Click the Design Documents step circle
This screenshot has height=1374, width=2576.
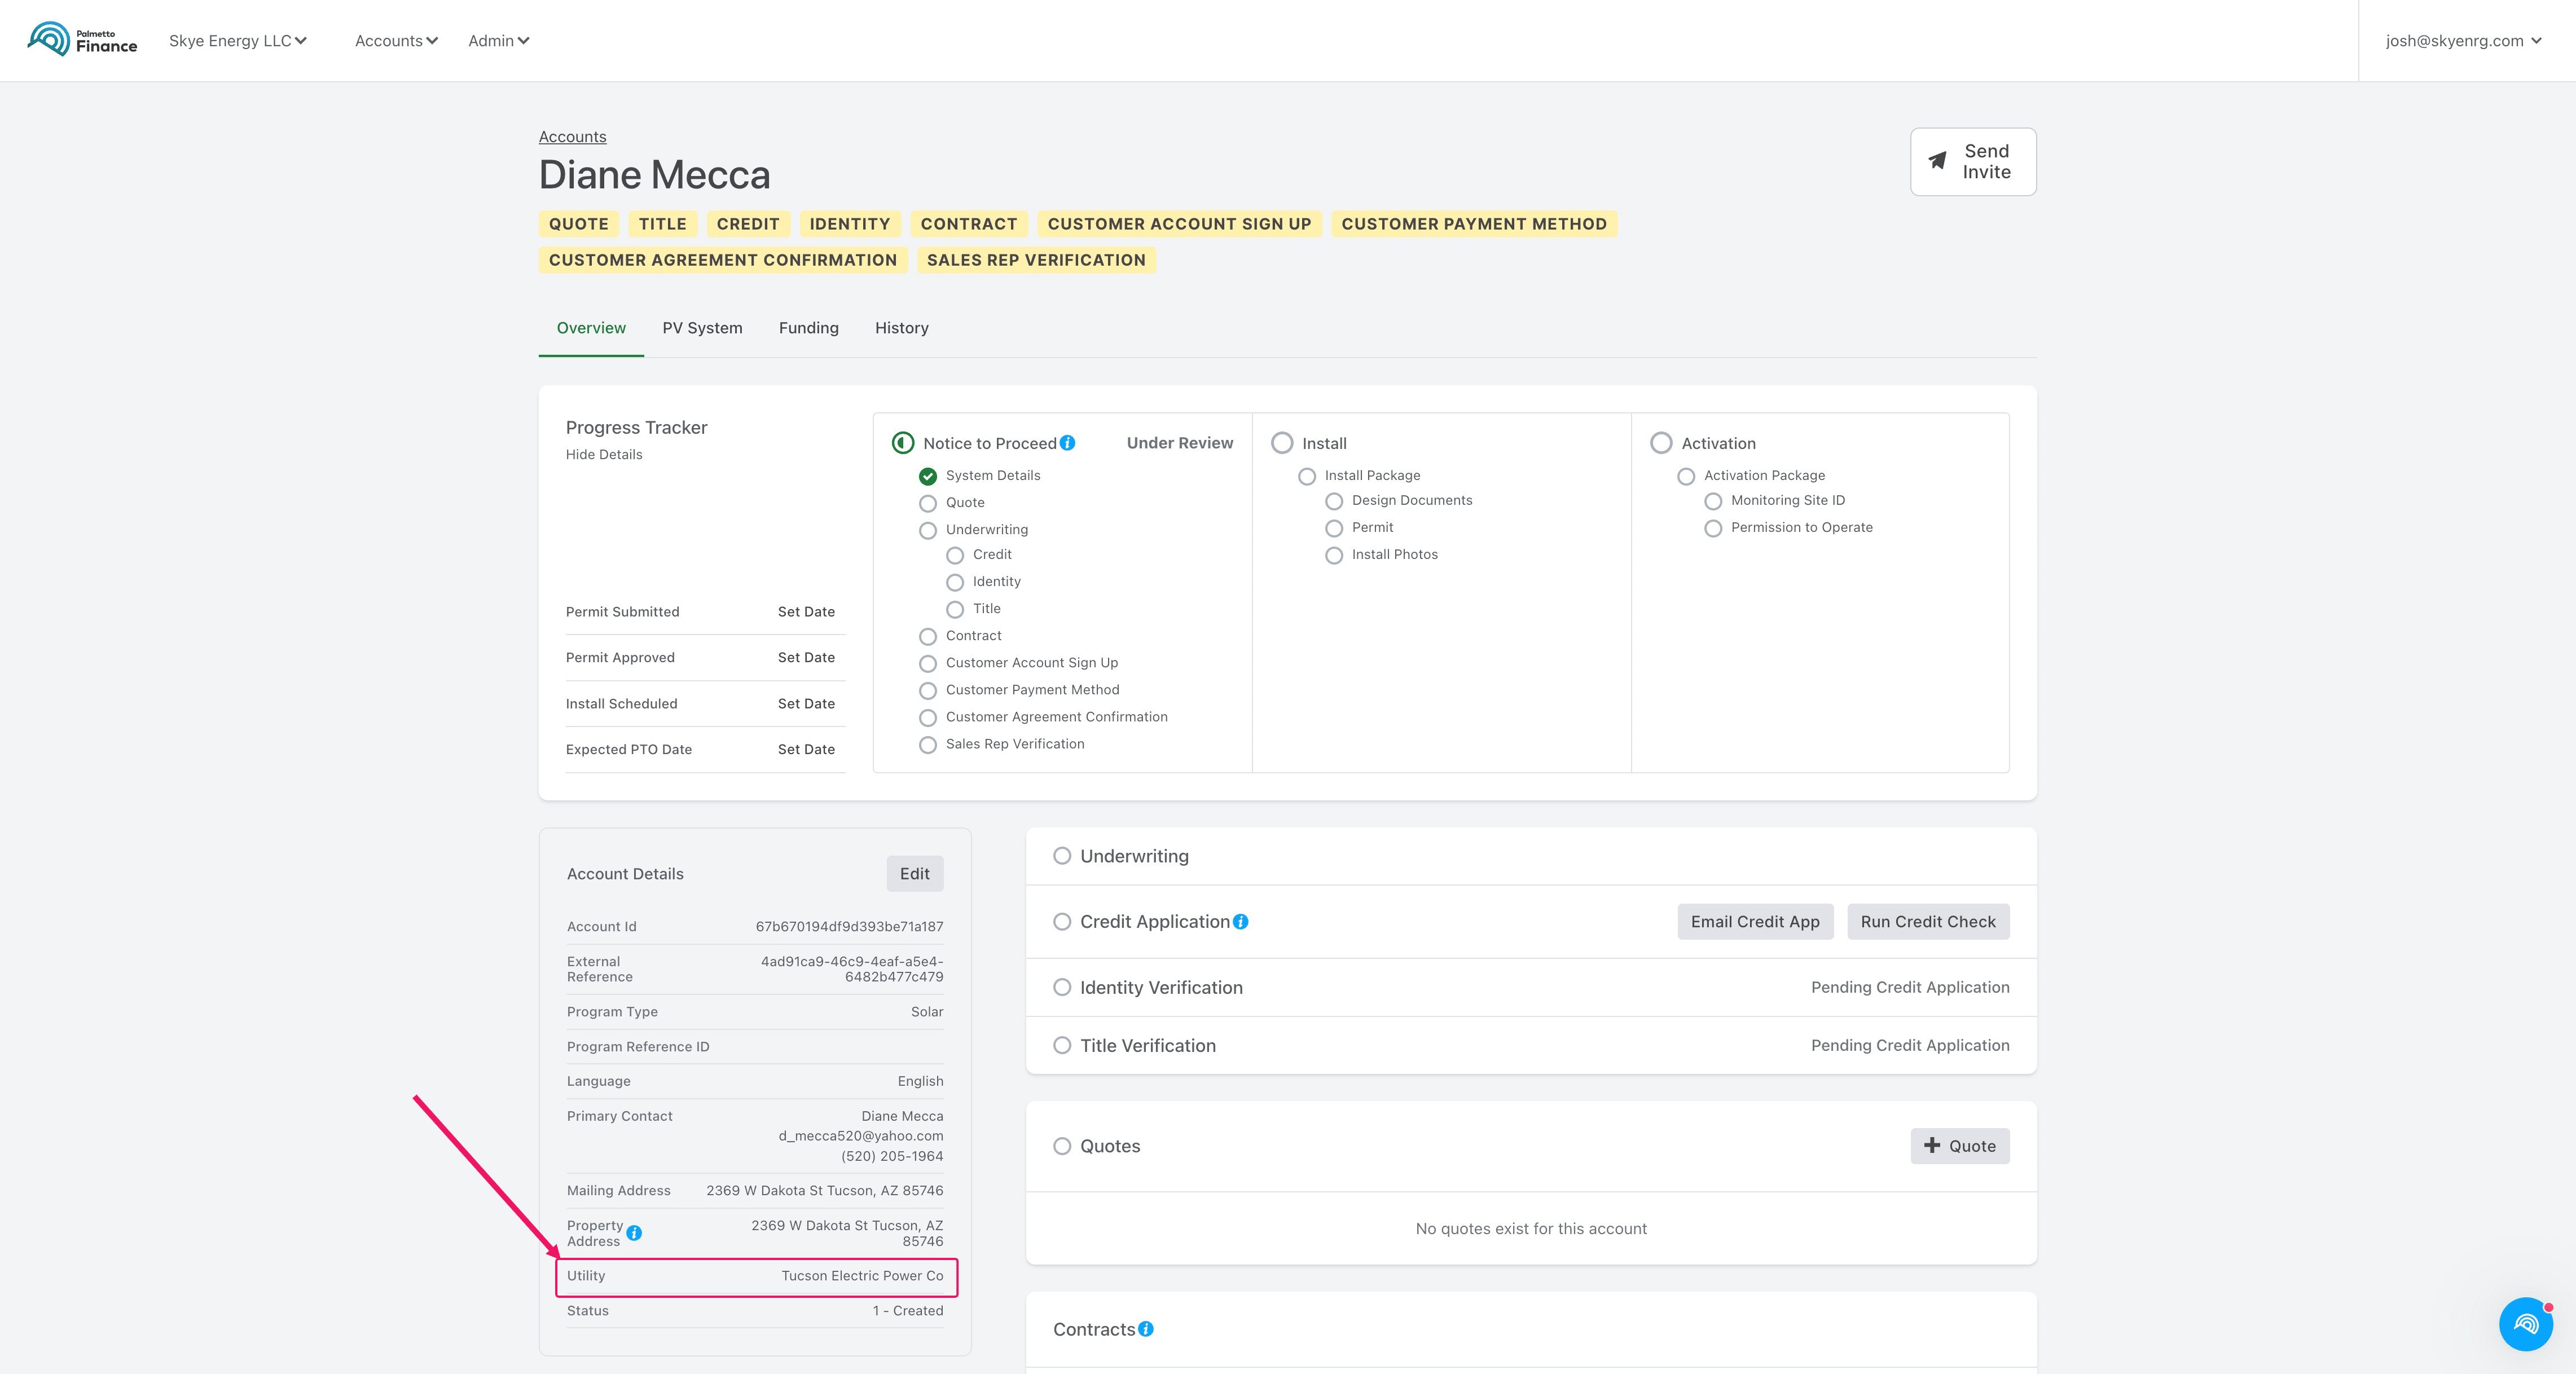tap(1334, 501)
